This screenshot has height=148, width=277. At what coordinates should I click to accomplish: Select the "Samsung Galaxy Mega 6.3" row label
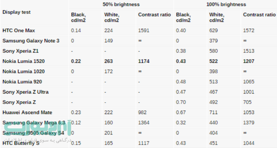34,123
